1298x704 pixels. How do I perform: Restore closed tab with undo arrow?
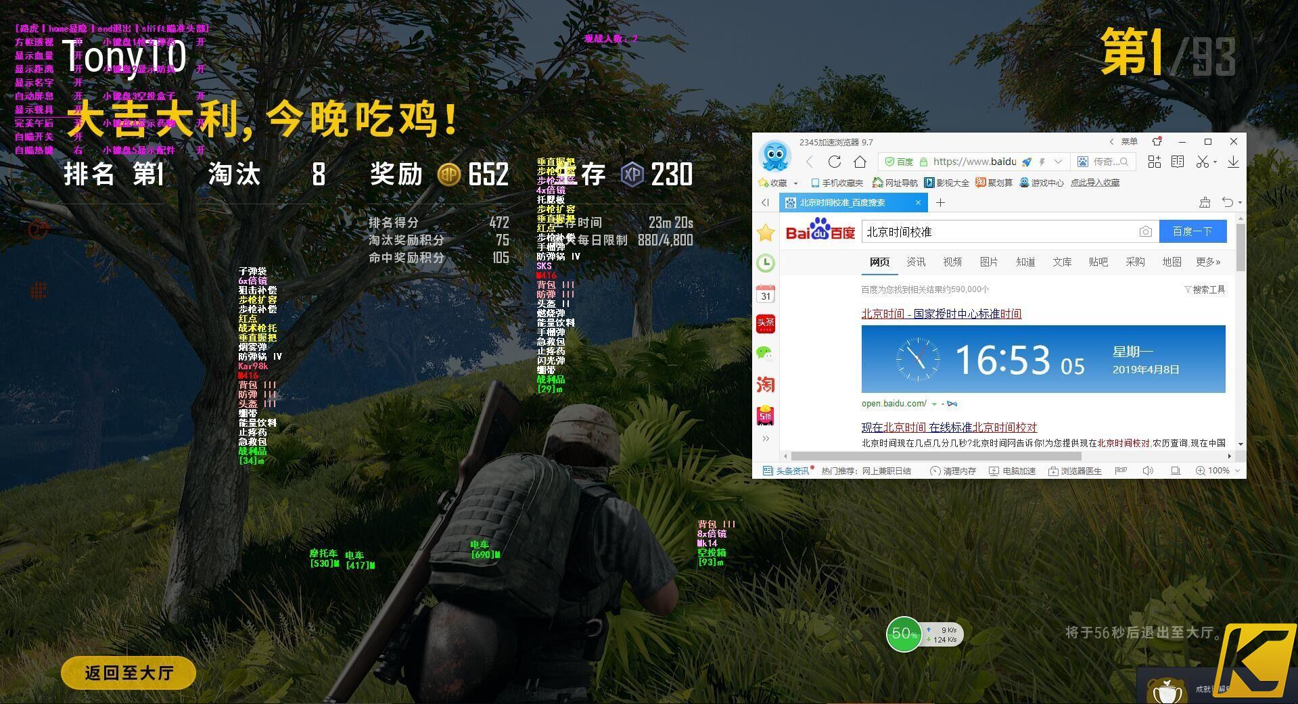tap(1228, 202)
